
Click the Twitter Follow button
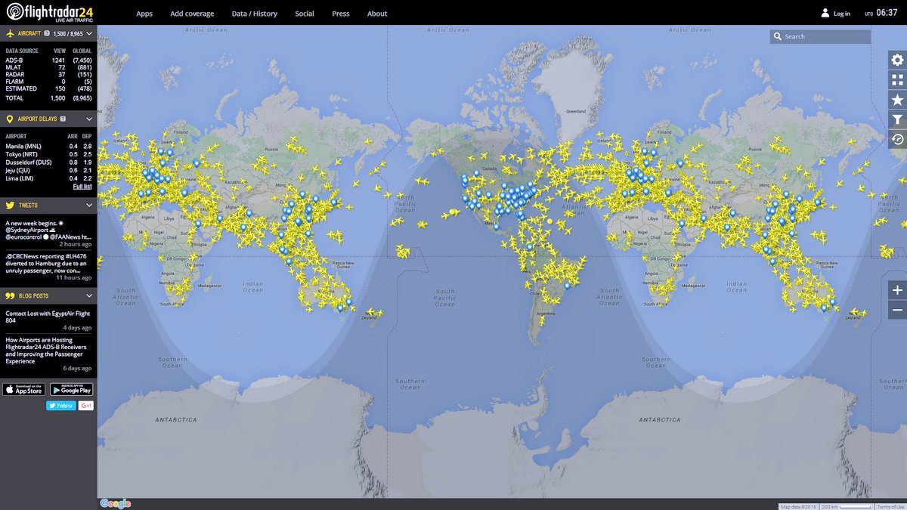coord(61,406)
